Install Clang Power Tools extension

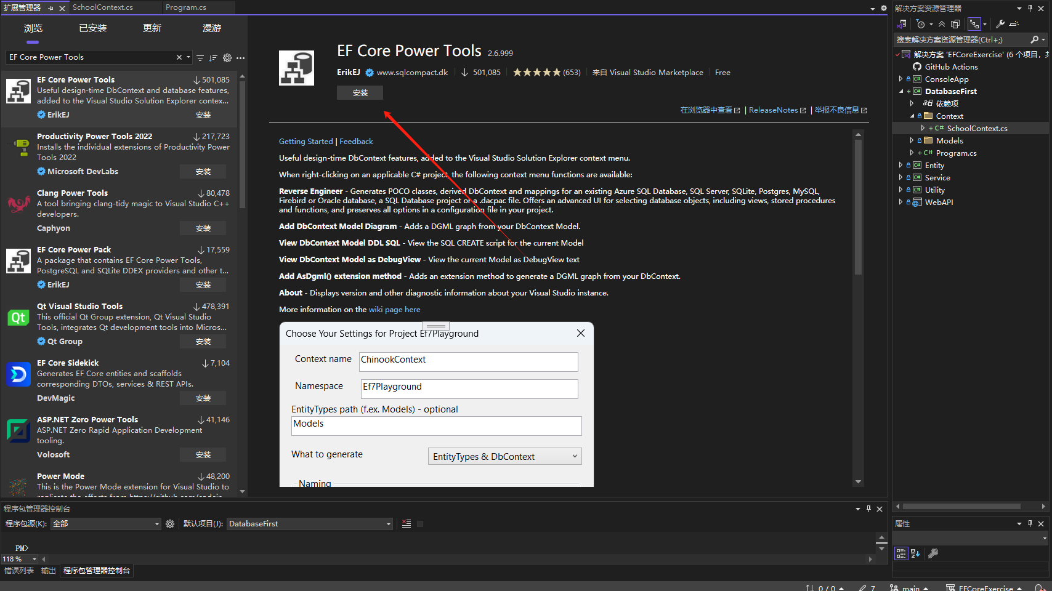[x=203, y=228]
